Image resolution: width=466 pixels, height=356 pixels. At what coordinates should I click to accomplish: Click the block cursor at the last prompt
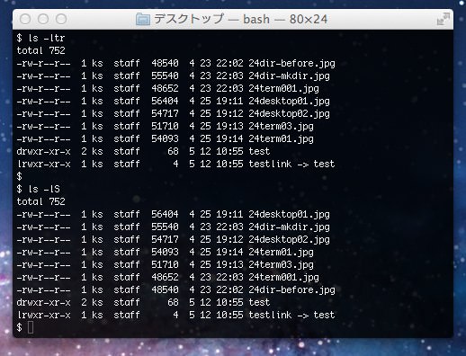[x=31, y=327]
